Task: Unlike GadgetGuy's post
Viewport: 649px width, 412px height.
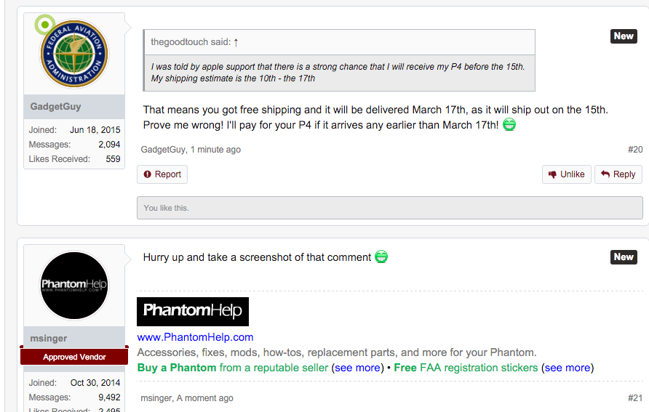Action: tap(566, 174)
